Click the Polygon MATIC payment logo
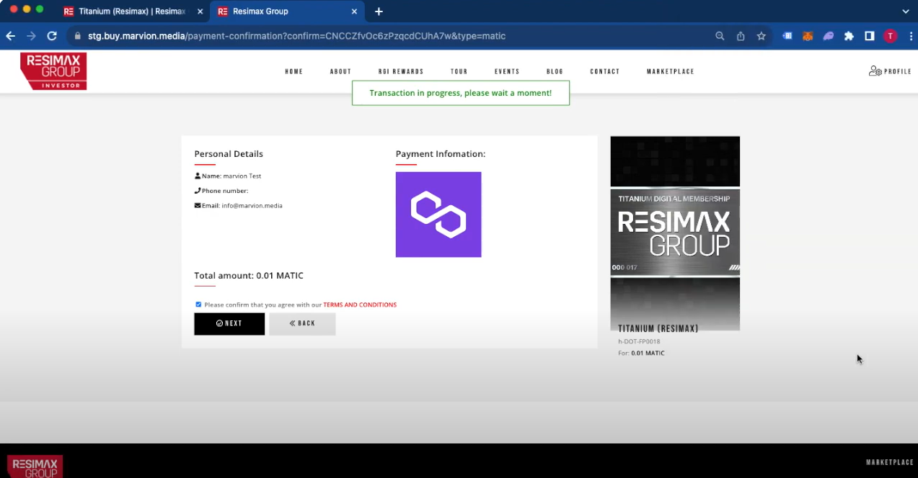The image size is (918, 478). click(x=438, y=215)
